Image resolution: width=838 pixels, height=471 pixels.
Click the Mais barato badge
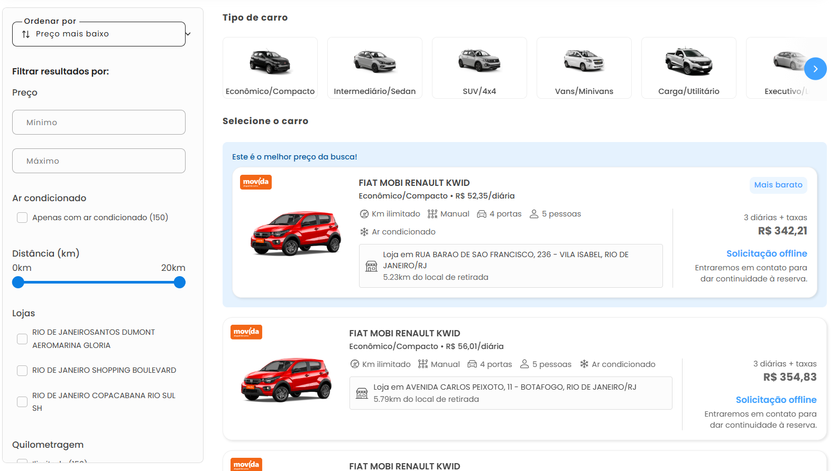[778, 185]
